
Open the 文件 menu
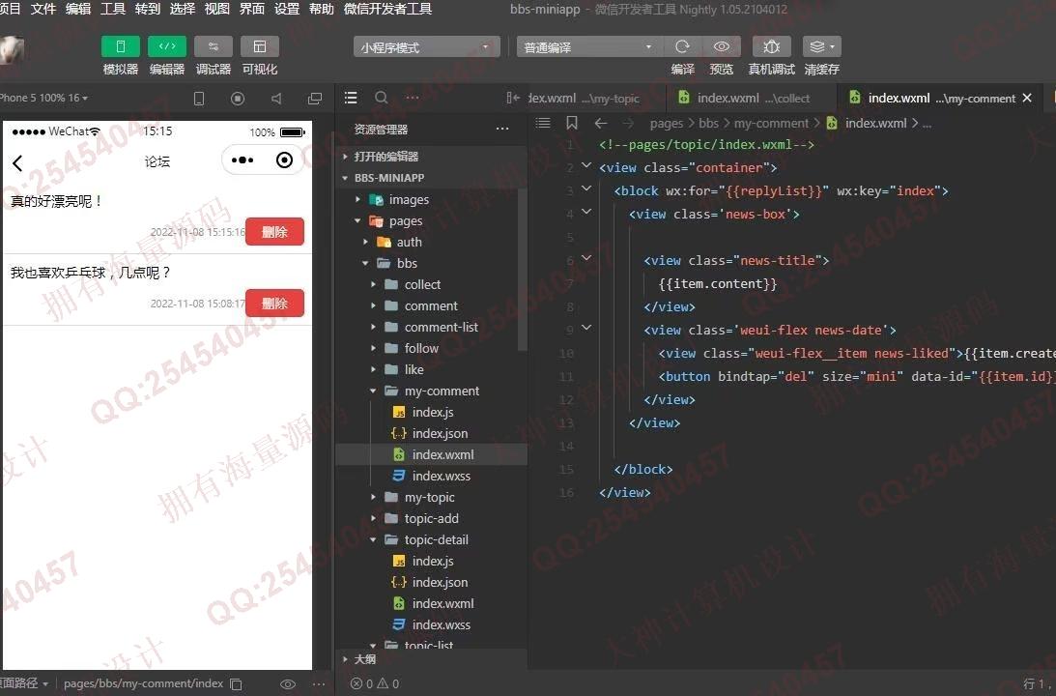click(43, 9)
